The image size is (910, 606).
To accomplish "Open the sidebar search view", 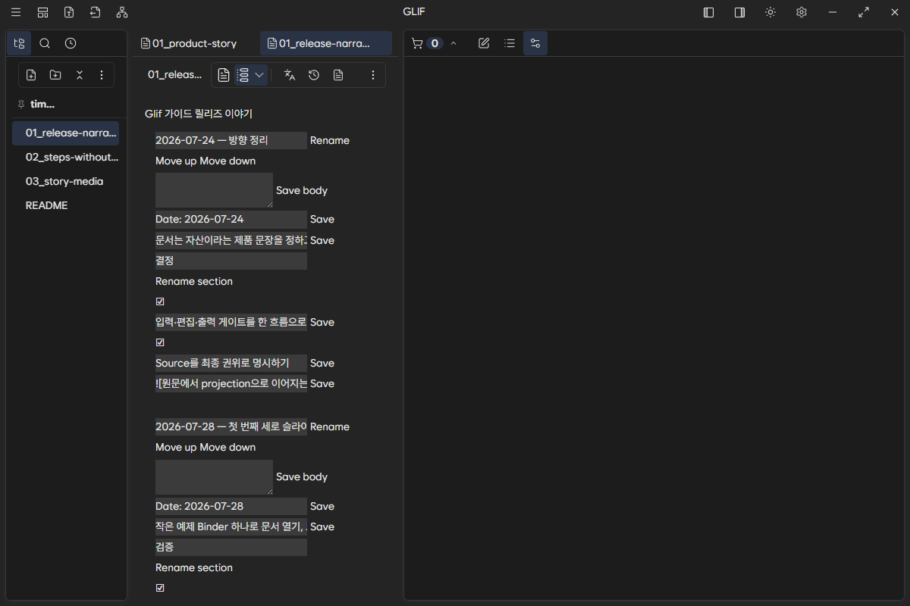I will tap(45, 43).
